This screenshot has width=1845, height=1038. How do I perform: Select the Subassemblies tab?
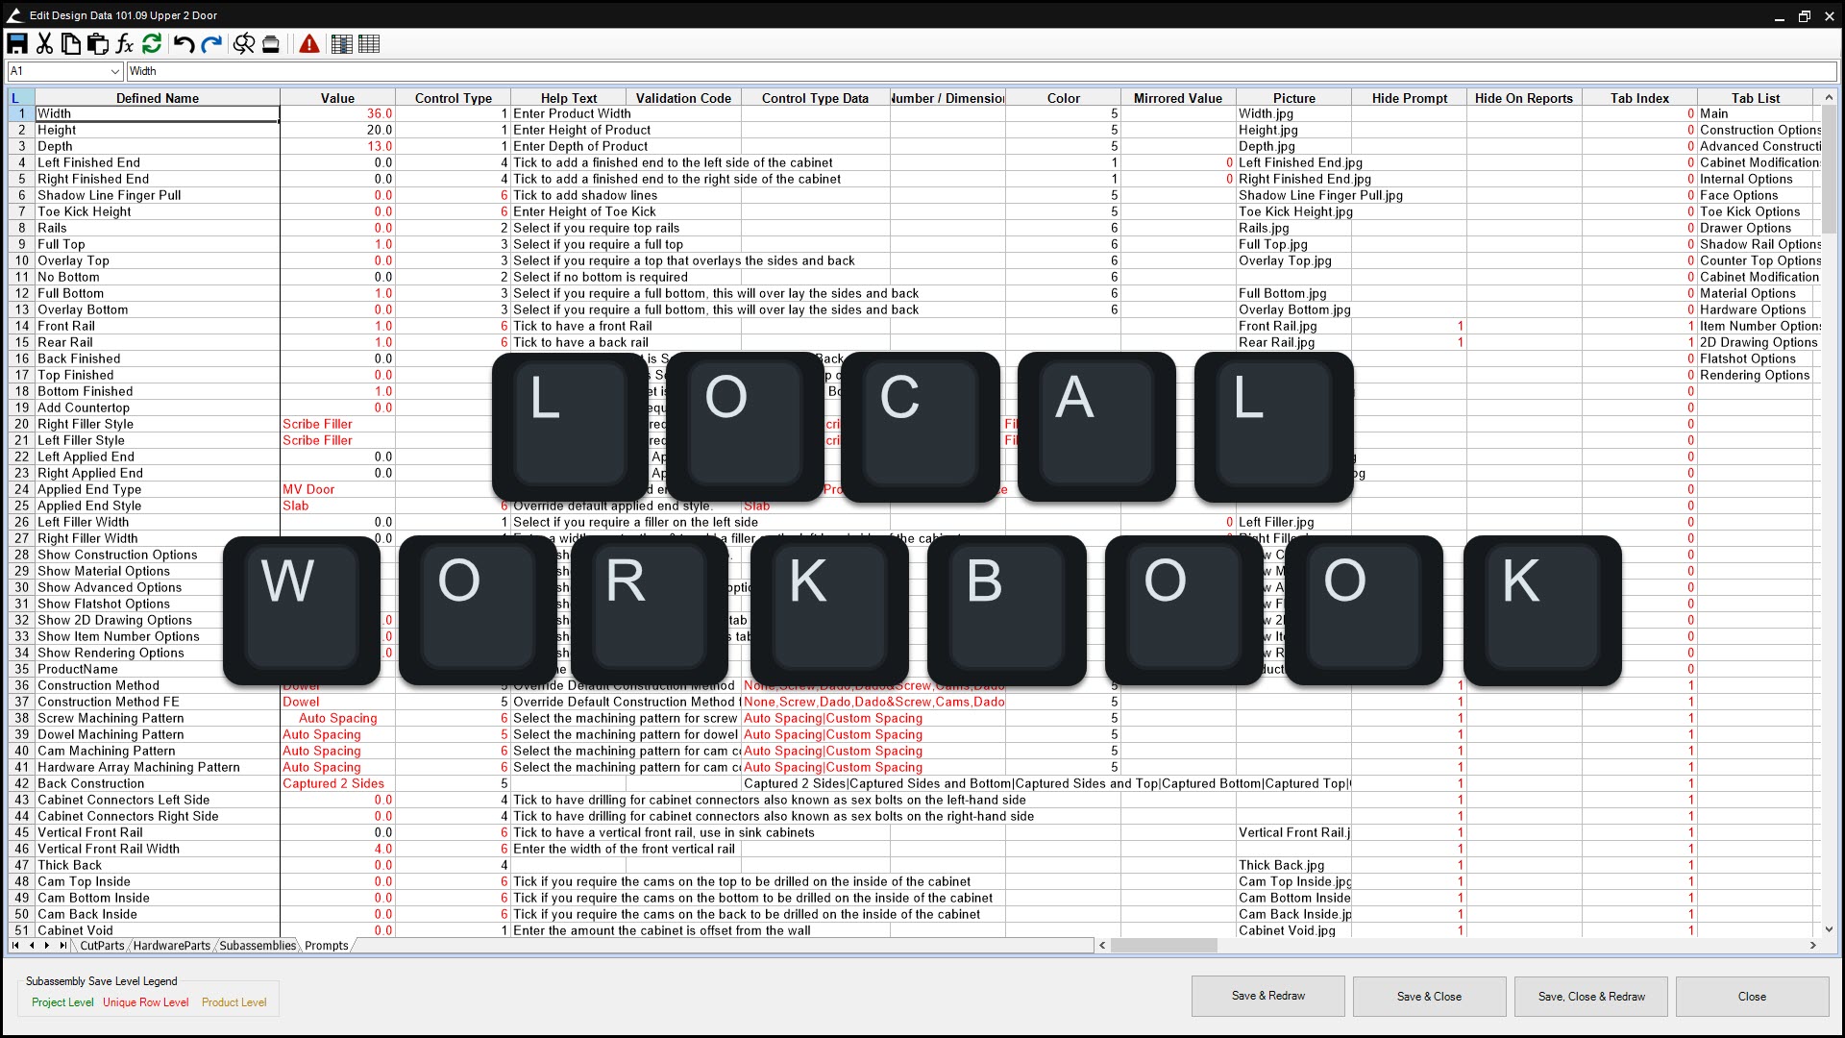coord(257,946)
